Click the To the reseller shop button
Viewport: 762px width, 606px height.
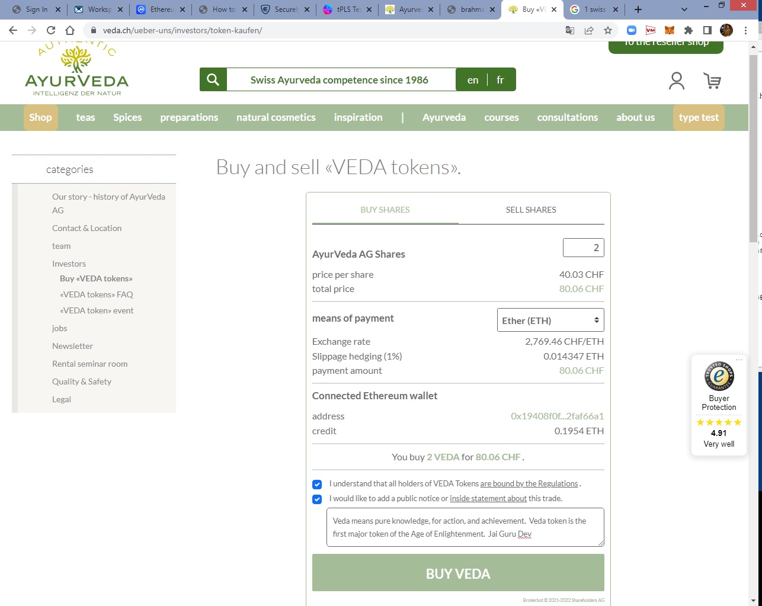tap(666, 46)
